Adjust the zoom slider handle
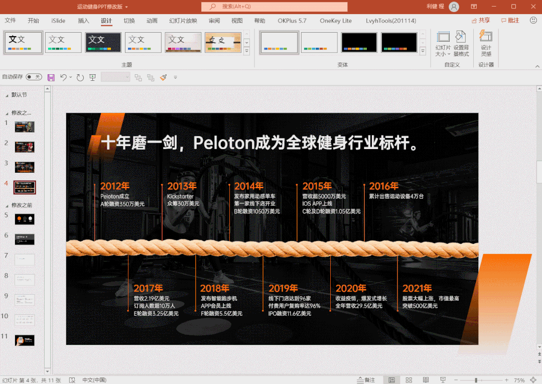Viewport: 542px width, 384px height. (x=476, y=380)
